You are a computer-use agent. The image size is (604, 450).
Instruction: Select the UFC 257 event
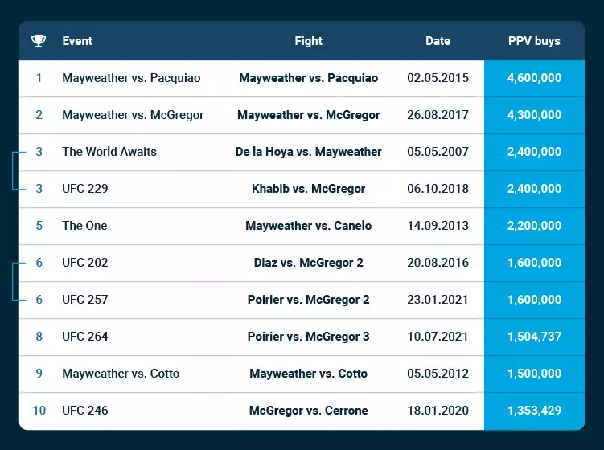click(85, 300)
